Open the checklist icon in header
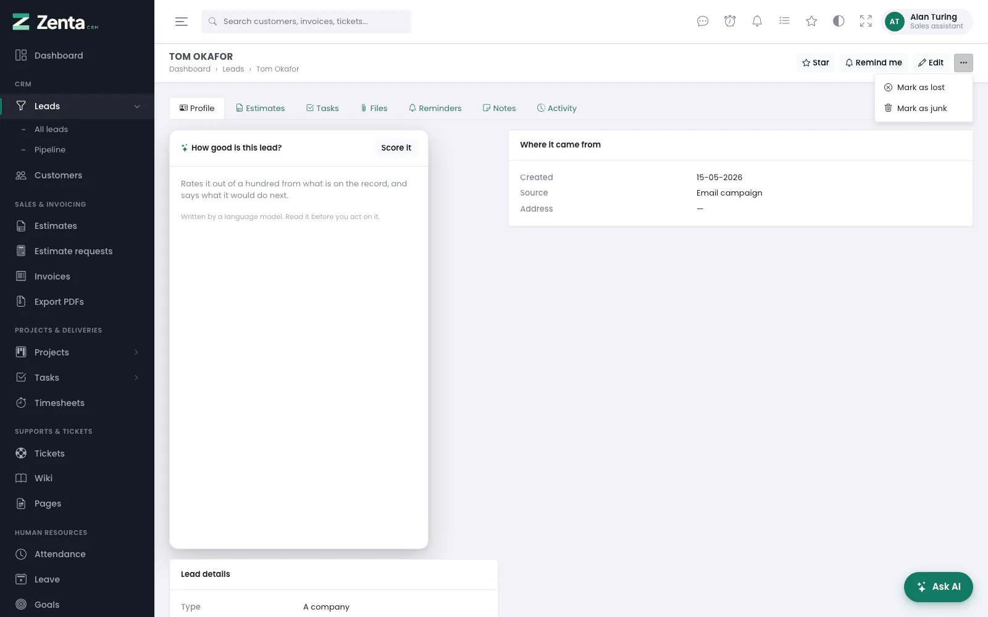The width and height of the screenshot is (988, 617). pyautogui.click(x=784, y=22)
